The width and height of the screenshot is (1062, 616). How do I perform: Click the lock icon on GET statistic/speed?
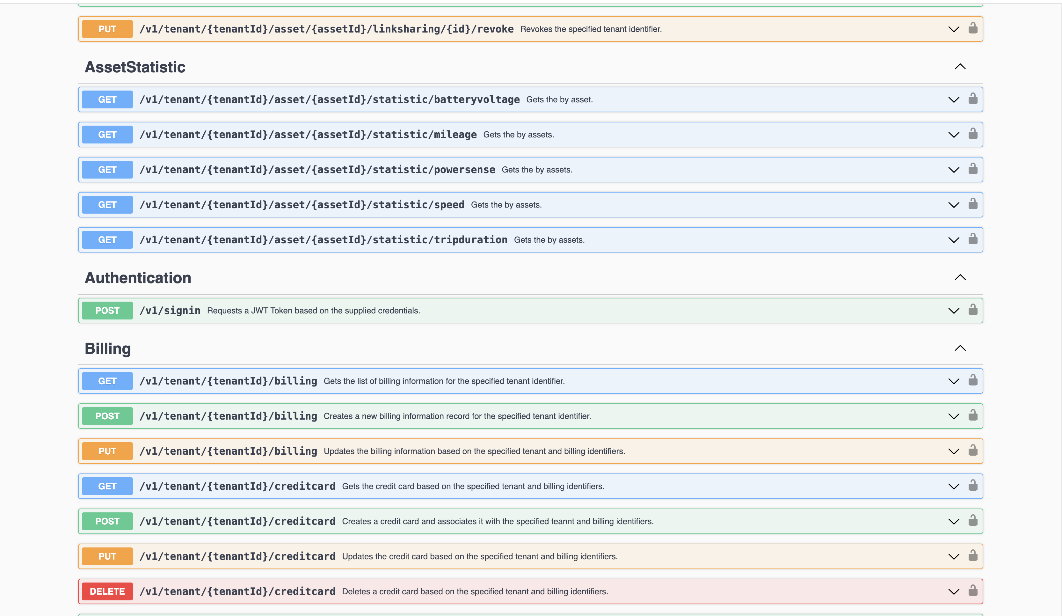click(x=973, y=204)
